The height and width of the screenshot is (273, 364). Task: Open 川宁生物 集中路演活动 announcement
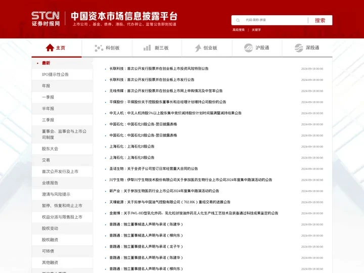tap(191, 180)
